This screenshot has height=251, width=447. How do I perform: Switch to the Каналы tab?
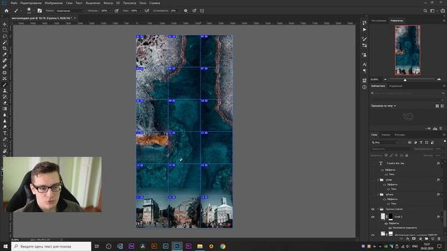pyautogui.click(x=386, y=135)
